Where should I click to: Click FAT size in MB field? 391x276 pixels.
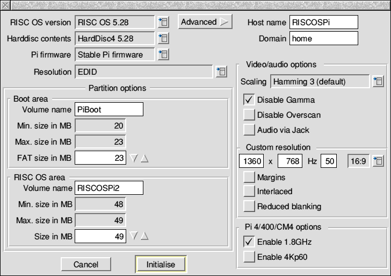100,158
